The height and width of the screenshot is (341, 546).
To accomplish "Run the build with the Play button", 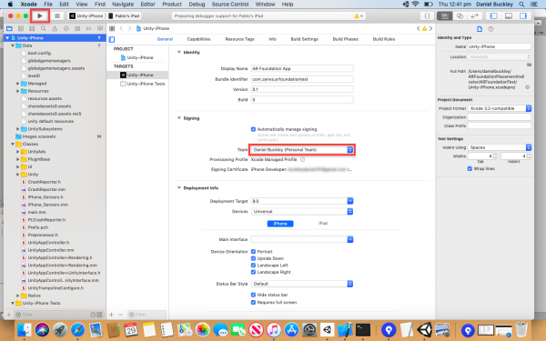I will (x=40, y=15).
